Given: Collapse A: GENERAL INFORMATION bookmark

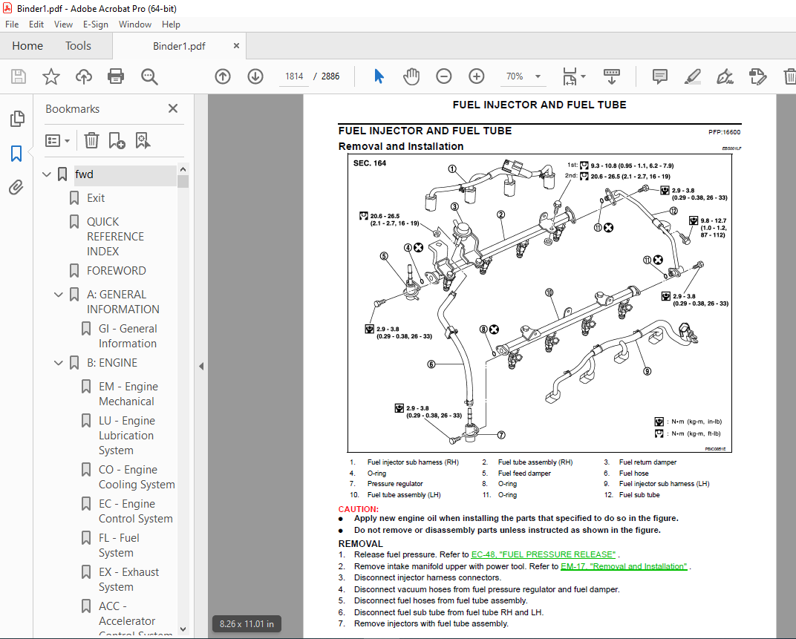Looking at the screenshot, I should point(59,295).
